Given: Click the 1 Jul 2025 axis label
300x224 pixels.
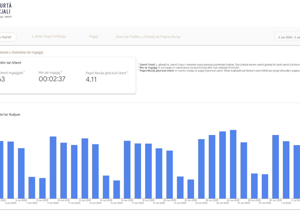Looking at the screenshot, I should point(286,203).
